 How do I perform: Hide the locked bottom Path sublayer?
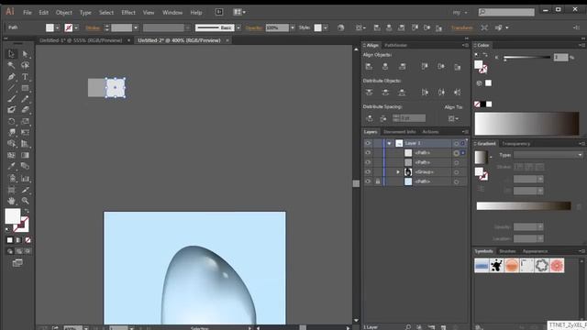coord(368,181)
